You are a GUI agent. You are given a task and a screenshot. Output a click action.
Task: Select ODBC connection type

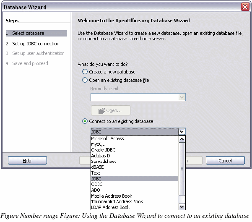[96, 184]
